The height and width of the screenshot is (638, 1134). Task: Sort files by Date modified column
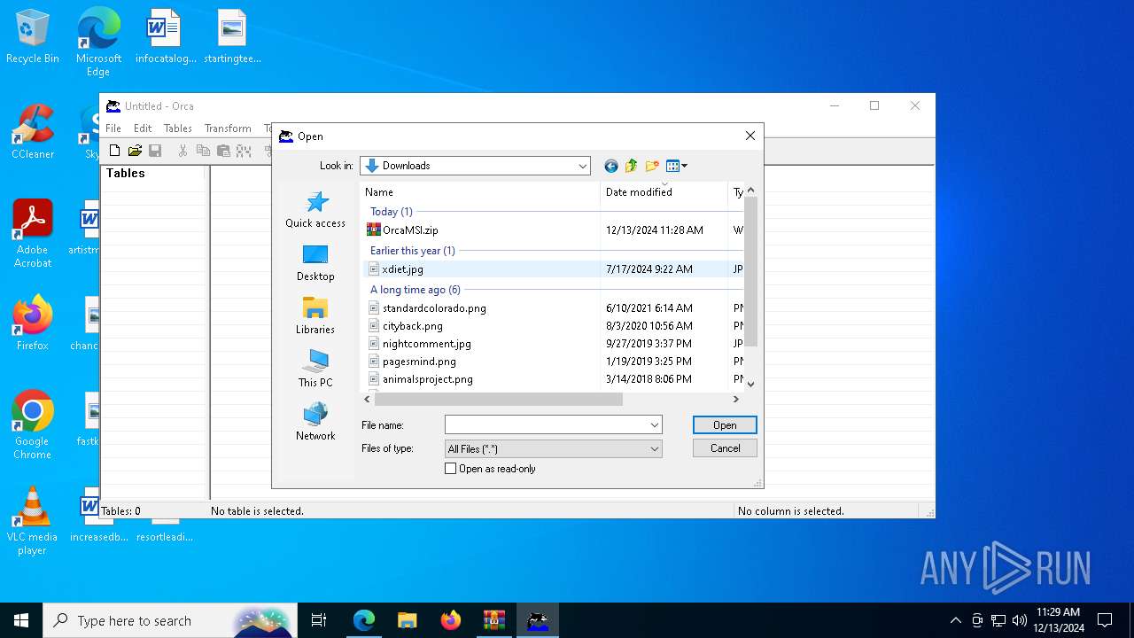click(x=664, y=192)
